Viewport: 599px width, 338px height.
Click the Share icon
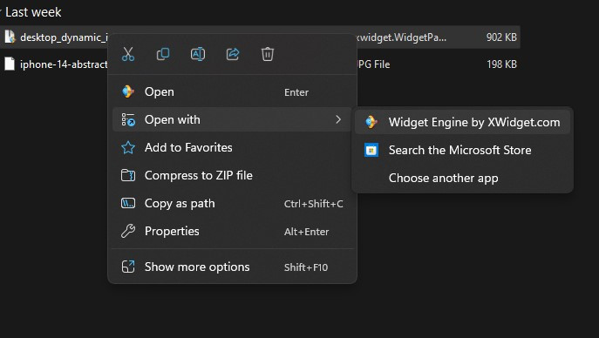tap(232, 54)
